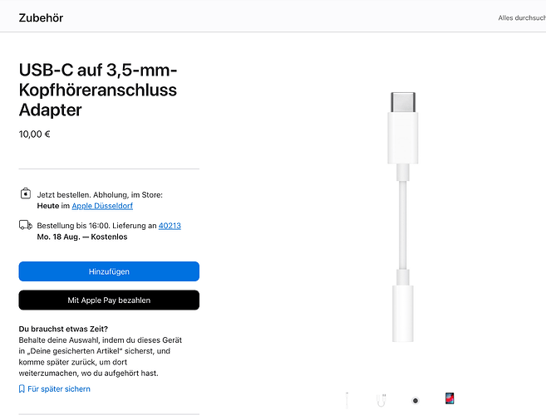Select the curved adapter thumbnail
Viewport: 546px width, 415px height.
pos(381,400)
